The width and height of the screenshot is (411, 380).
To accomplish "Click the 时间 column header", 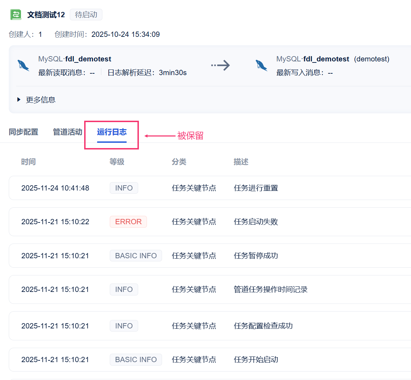I will pyautogui.click(x=28, y=162).
